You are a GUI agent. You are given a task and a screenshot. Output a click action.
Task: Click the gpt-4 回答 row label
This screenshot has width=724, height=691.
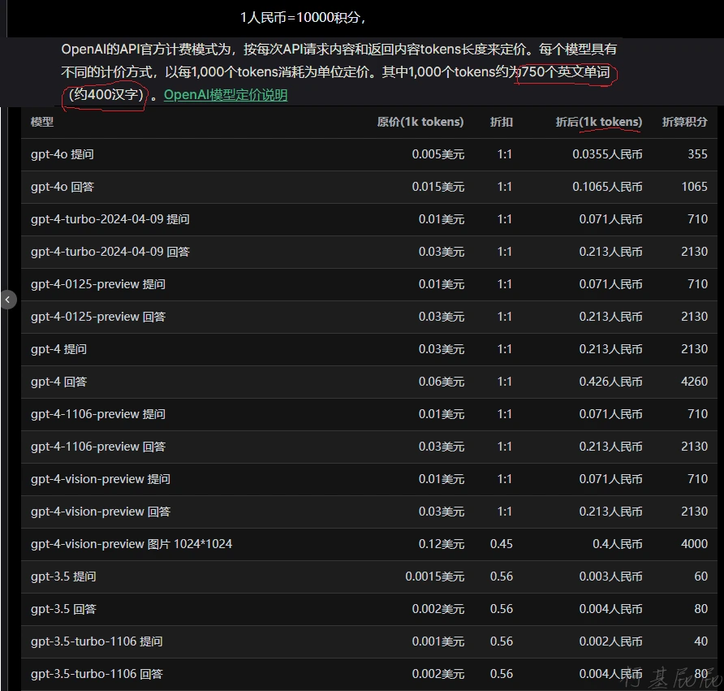[x=58, y=382]
